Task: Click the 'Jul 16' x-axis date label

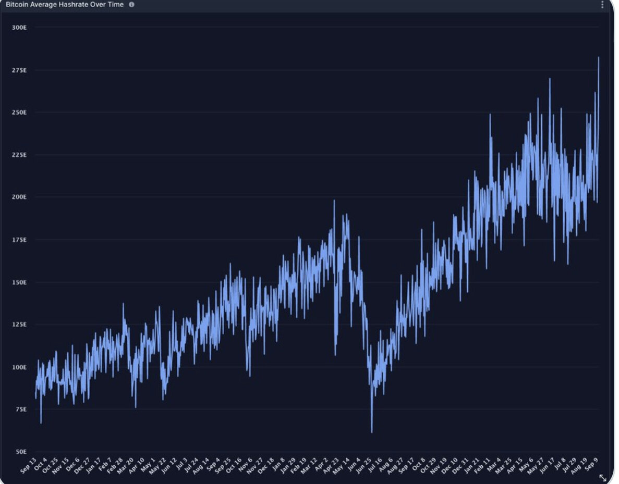Action: coord(376,465)
